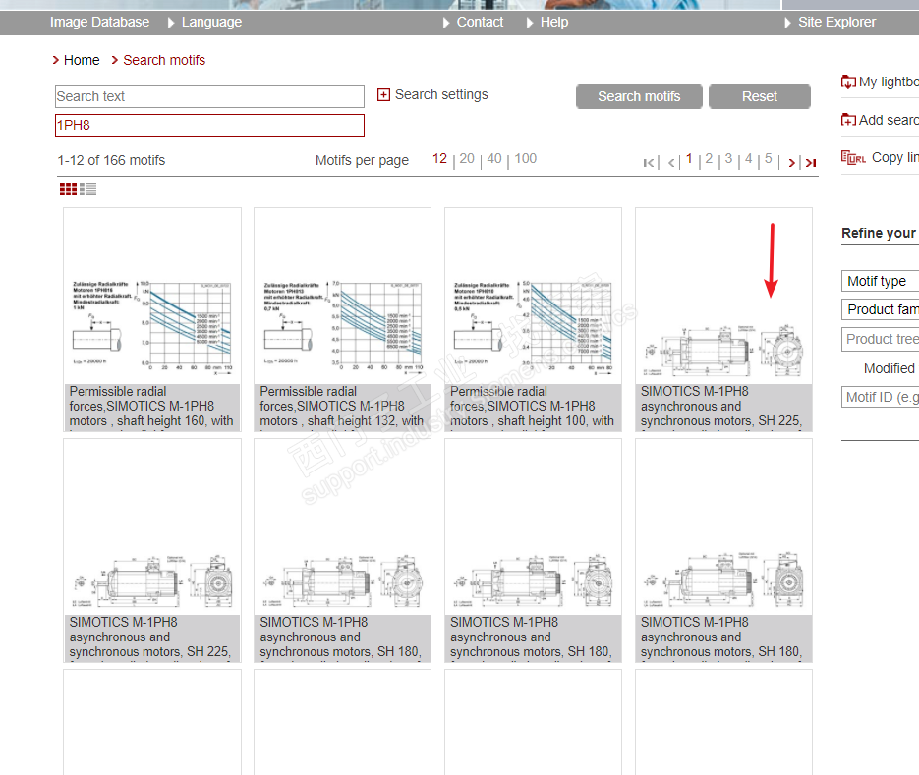Go to first results page arrow
This screenshot has width=919, height=775.
tap(649, 163)
